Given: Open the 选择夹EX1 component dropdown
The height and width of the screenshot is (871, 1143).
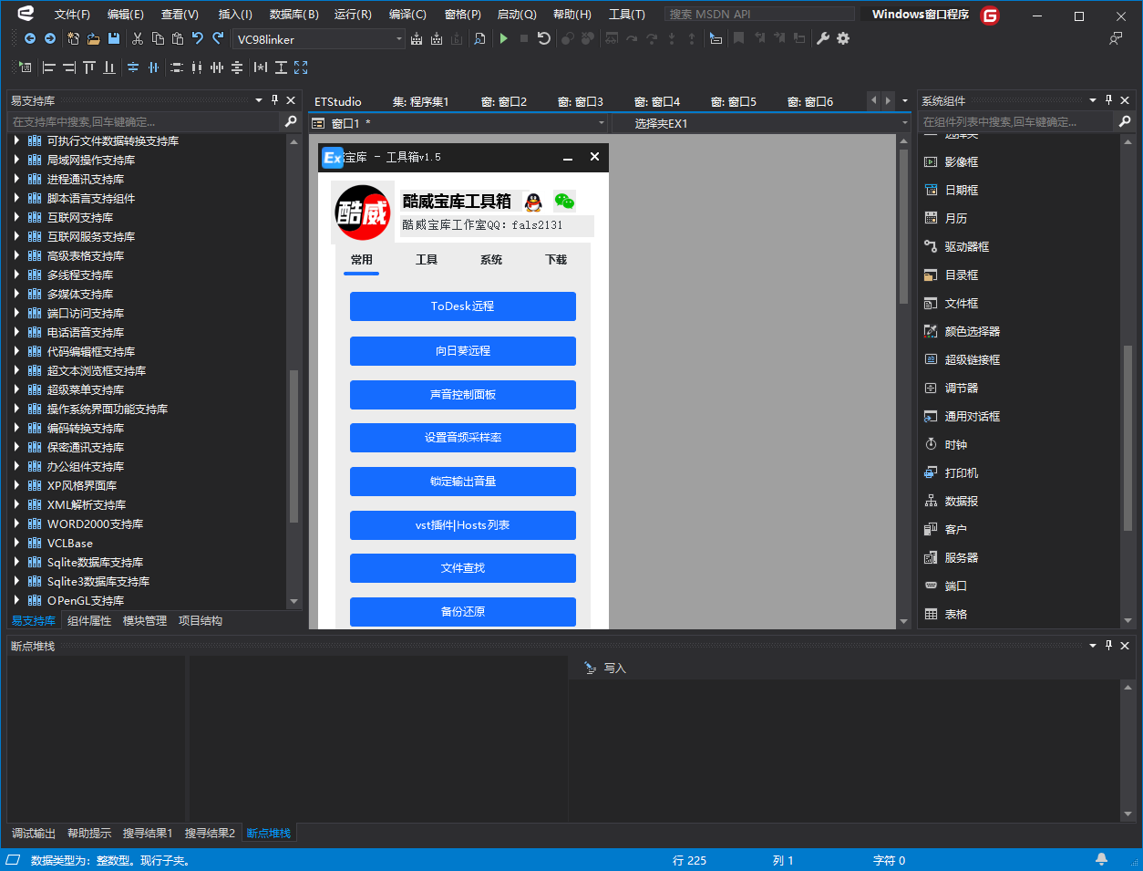Looking at the screenshot, I should coord(905,123).
